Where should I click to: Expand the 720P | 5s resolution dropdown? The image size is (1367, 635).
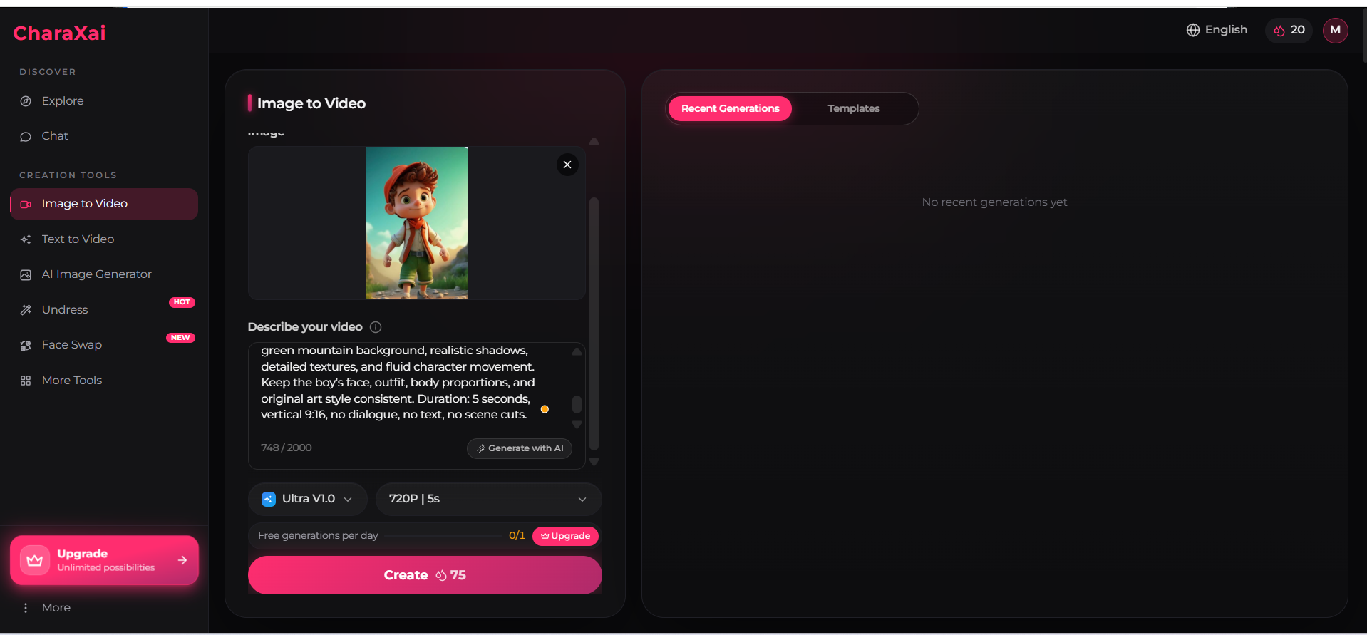point(488,499)
